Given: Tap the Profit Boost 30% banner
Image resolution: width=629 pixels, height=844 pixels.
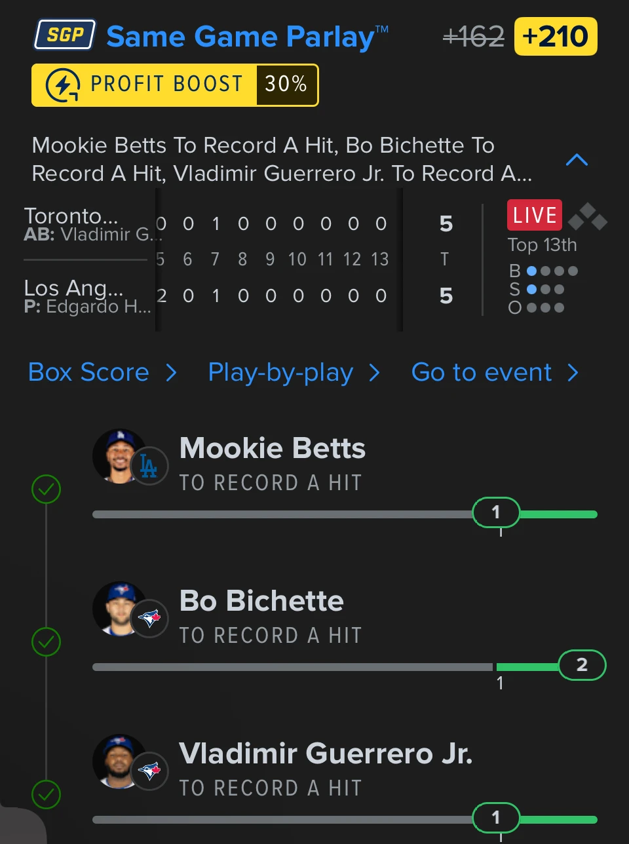Looking at the screenshot, I should (x=175, y=85).
